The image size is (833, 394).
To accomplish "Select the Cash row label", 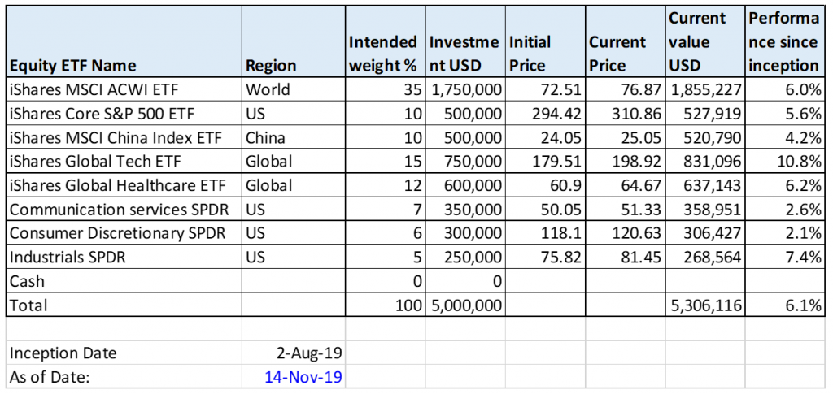I will pyautogui.click(x=124, y=281).
